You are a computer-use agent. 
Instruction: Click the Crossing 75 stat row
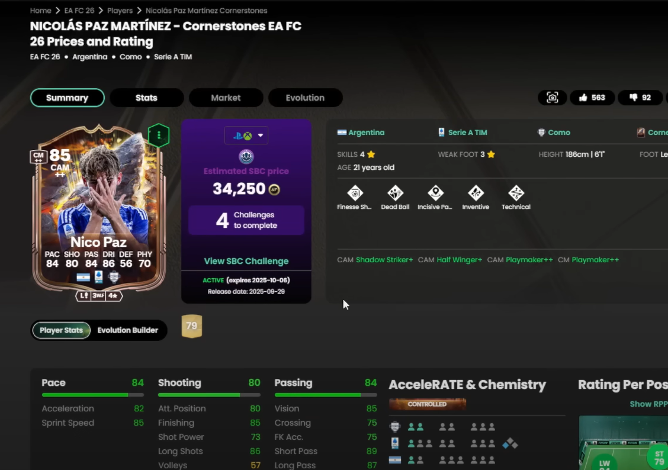point(326,423)
